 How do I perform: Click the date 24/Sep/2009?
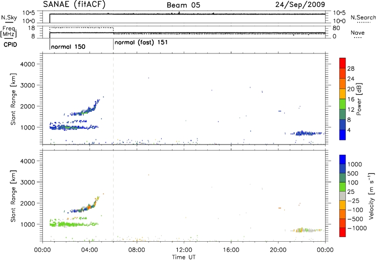point(300,5)
